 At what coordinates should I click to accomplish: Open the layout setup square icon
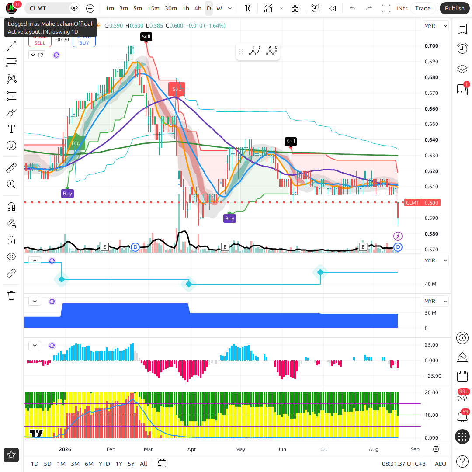(386, 8)
